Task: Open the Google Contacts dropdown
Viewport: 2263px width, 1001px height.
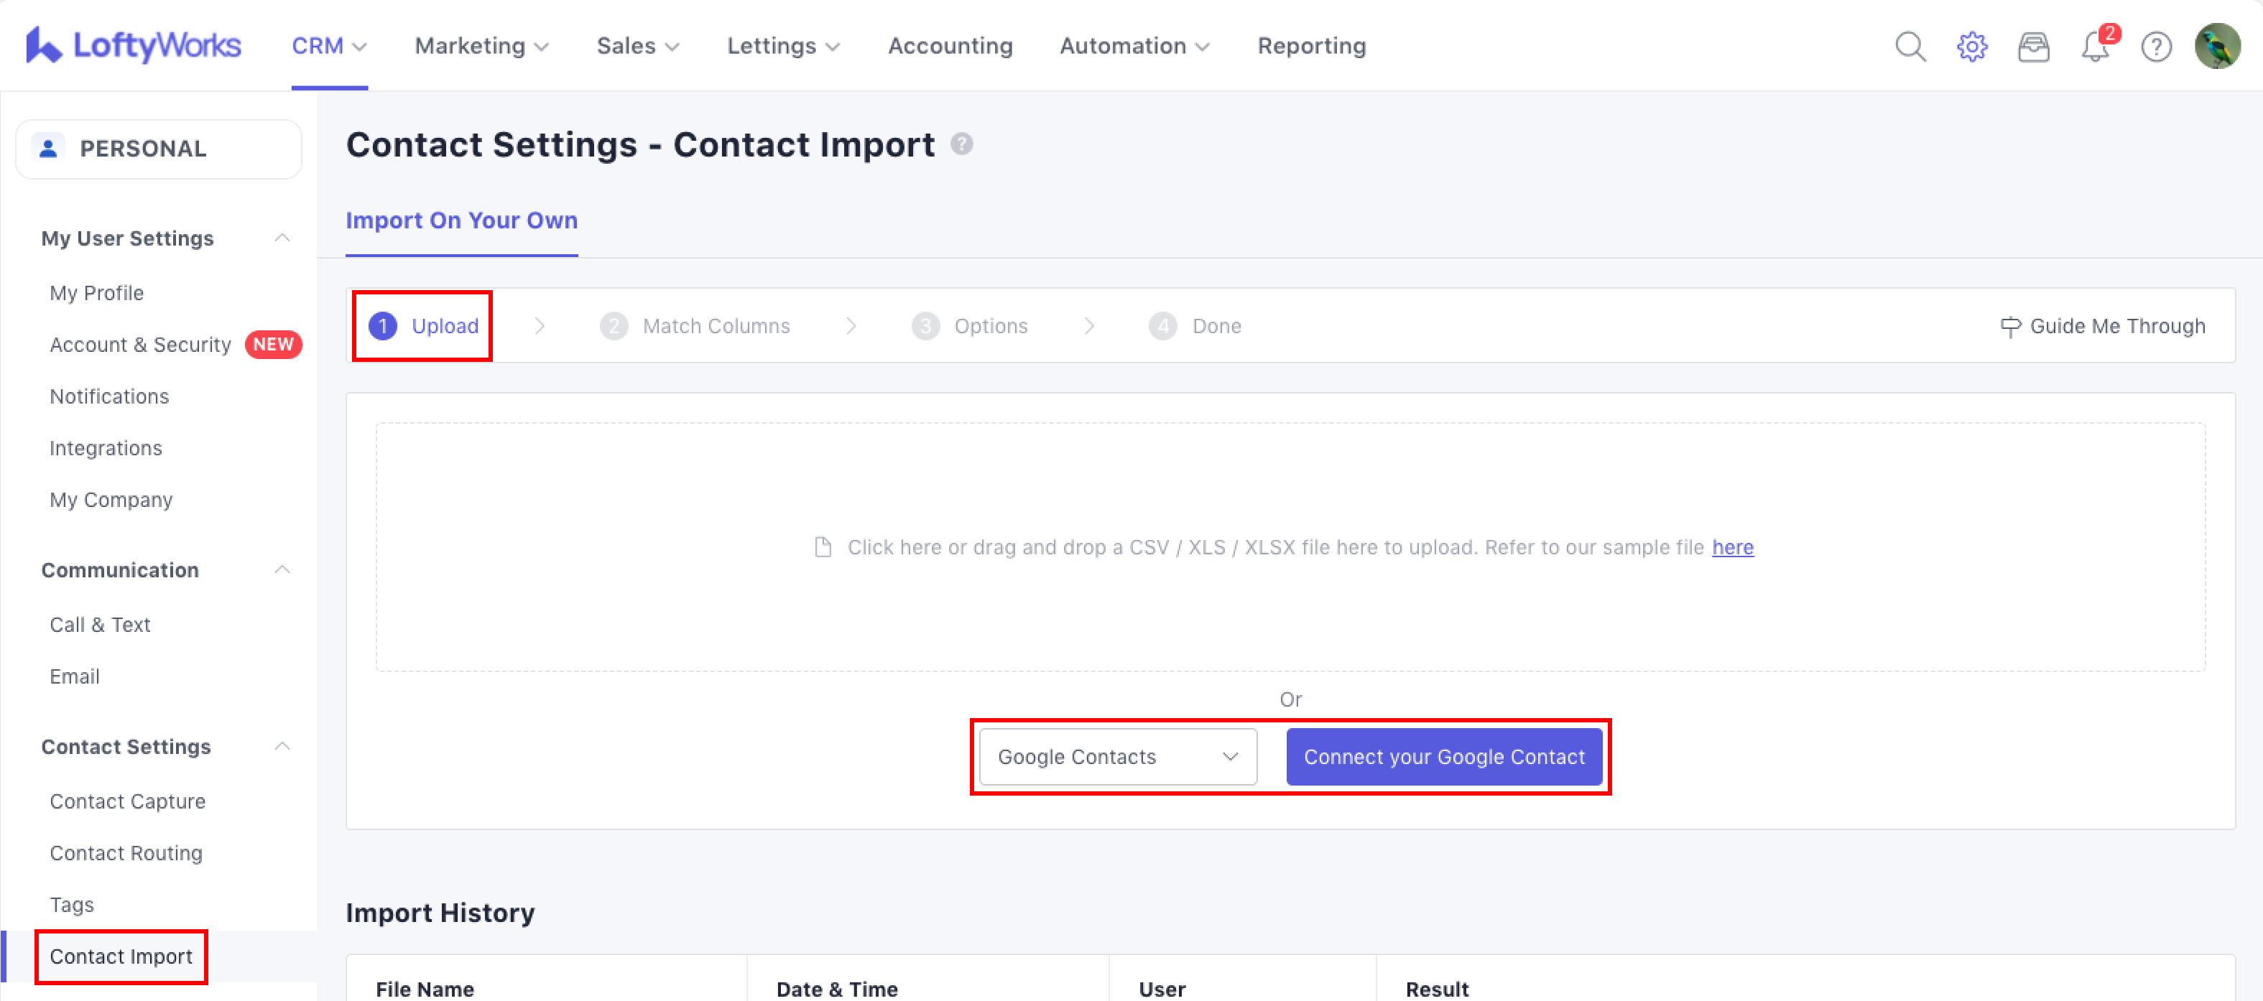Action: click(1117, 757)
